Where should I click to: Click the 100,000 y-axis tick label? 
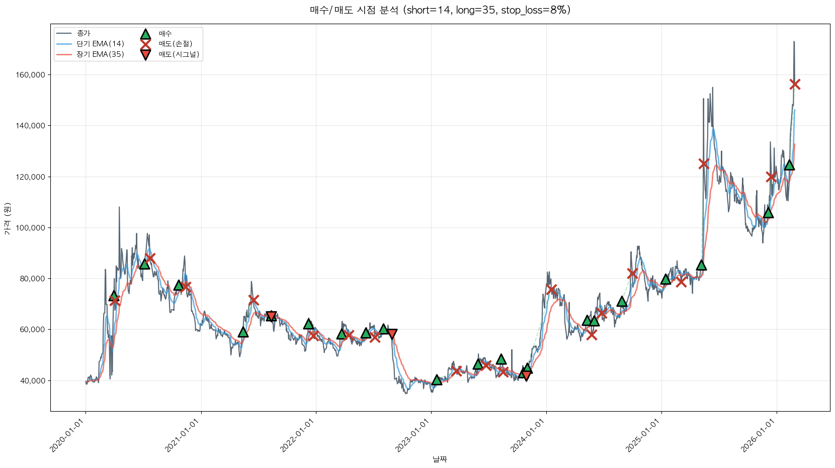32,228
